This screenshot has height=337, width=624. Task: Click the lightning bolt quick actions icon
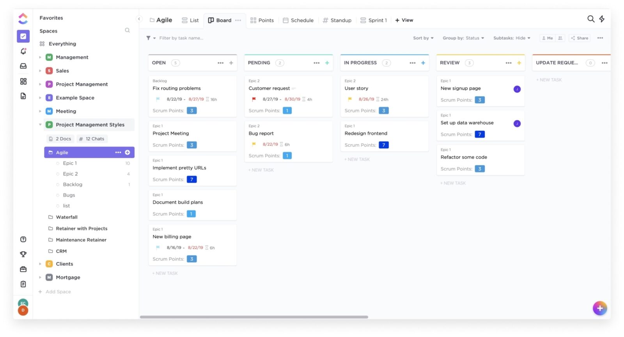click(x=602, y=19)
